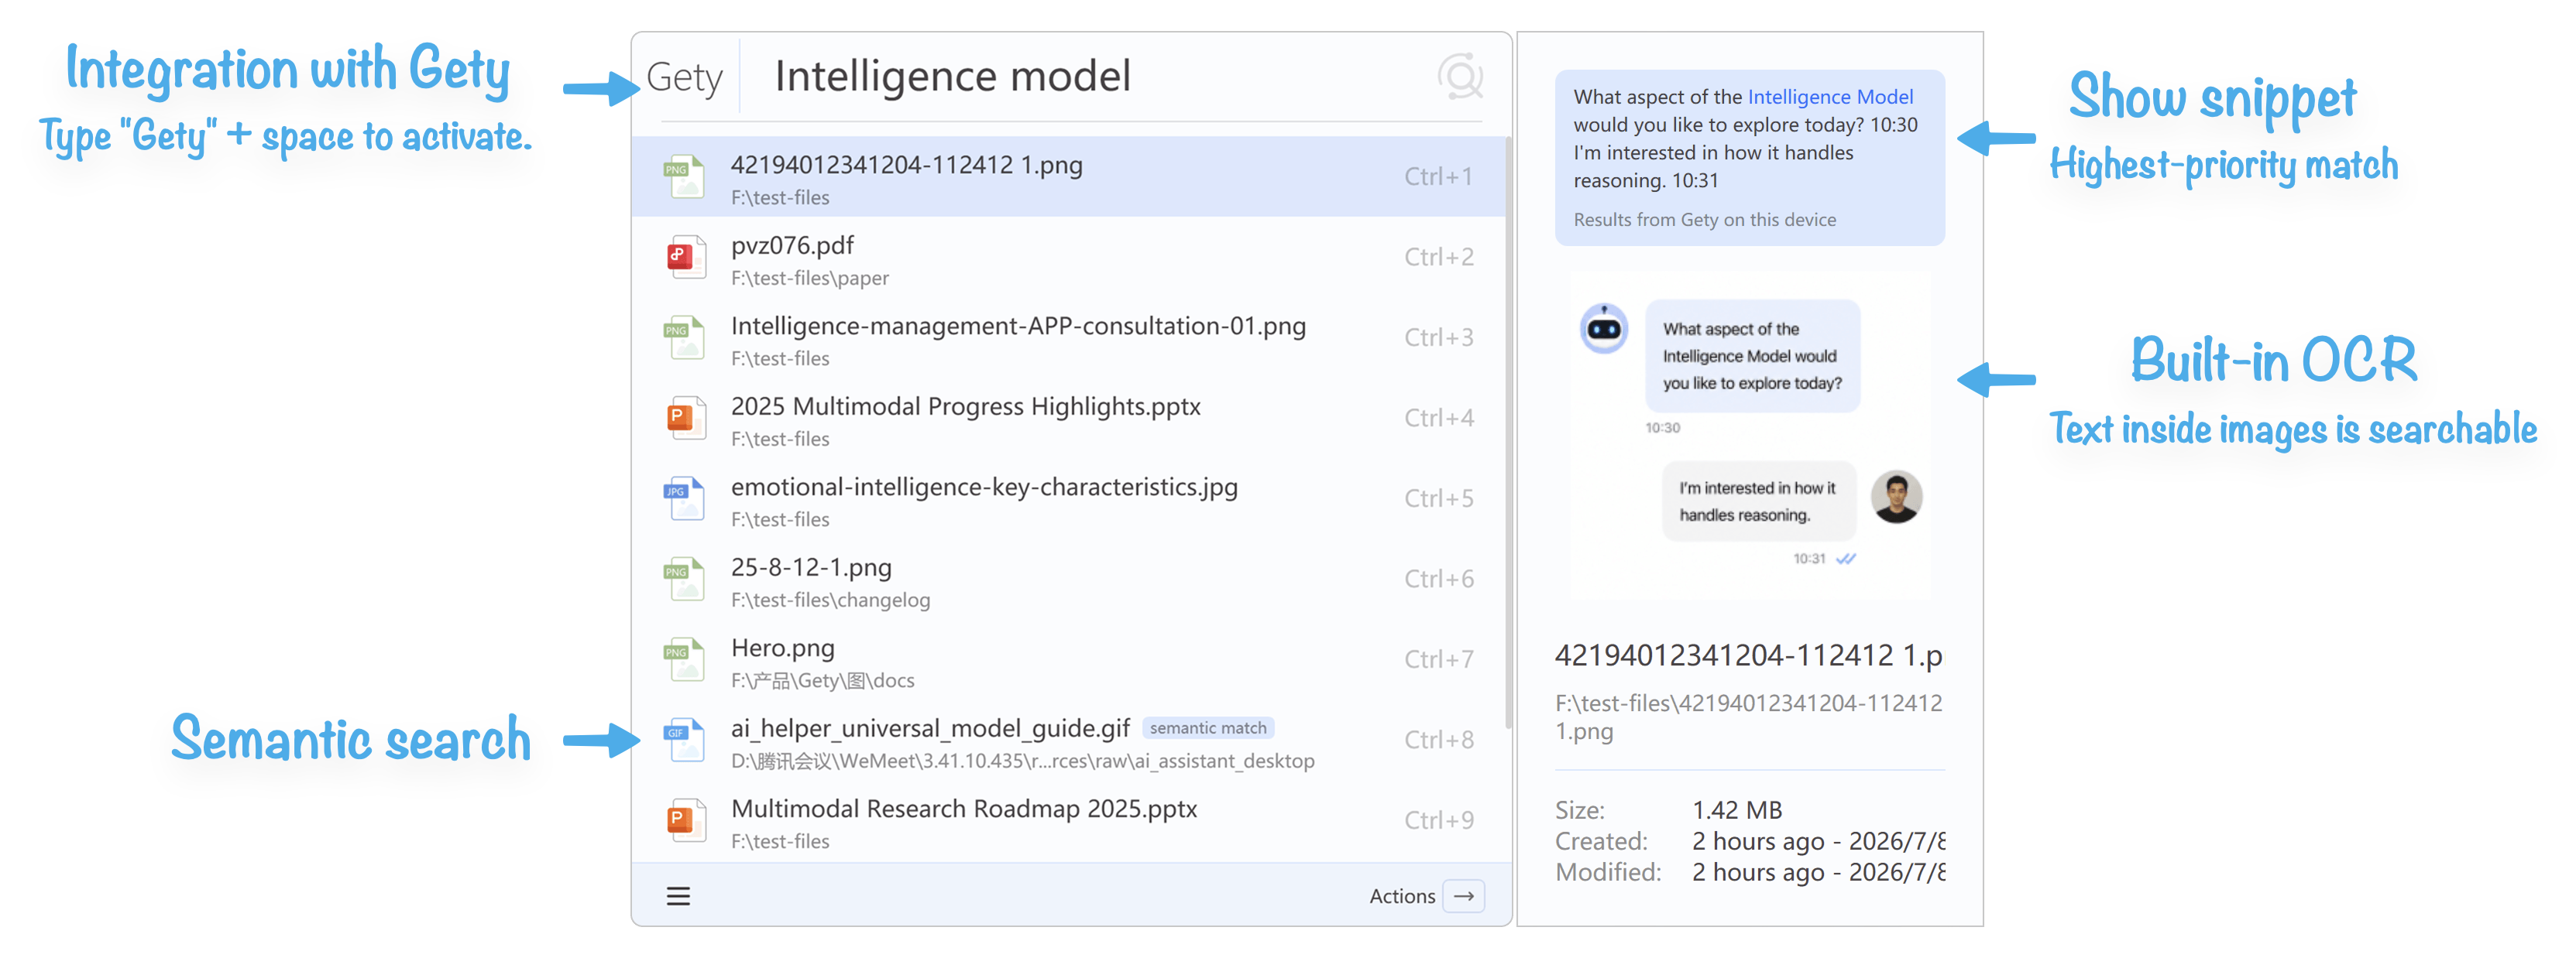Click the robot avatar in the preview image

pyautogui.click(x=1604, y=327)
